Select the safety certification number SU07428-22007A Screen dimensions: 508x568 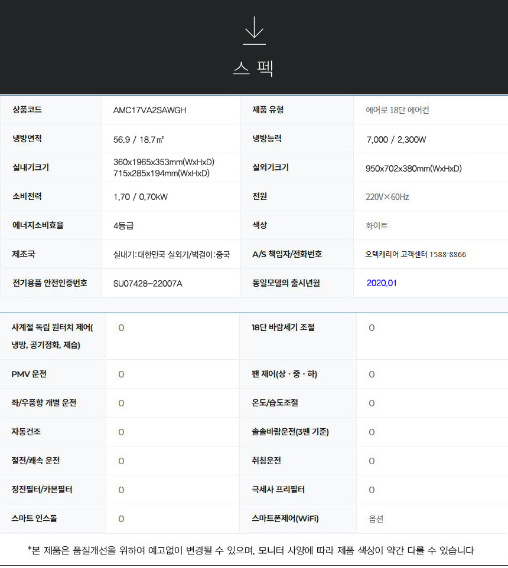pyautogui.click(x=148, y=284)
